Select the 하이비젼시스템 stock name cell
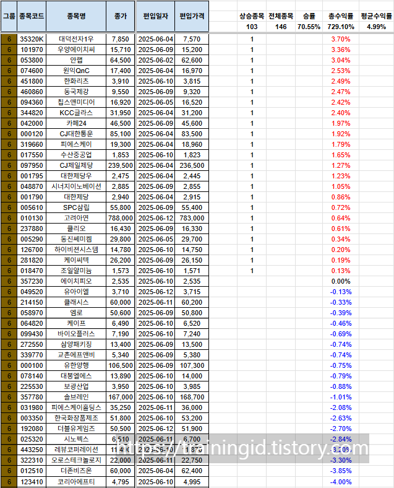The width and height of the screenshot is (394, 488). point(76,250)
